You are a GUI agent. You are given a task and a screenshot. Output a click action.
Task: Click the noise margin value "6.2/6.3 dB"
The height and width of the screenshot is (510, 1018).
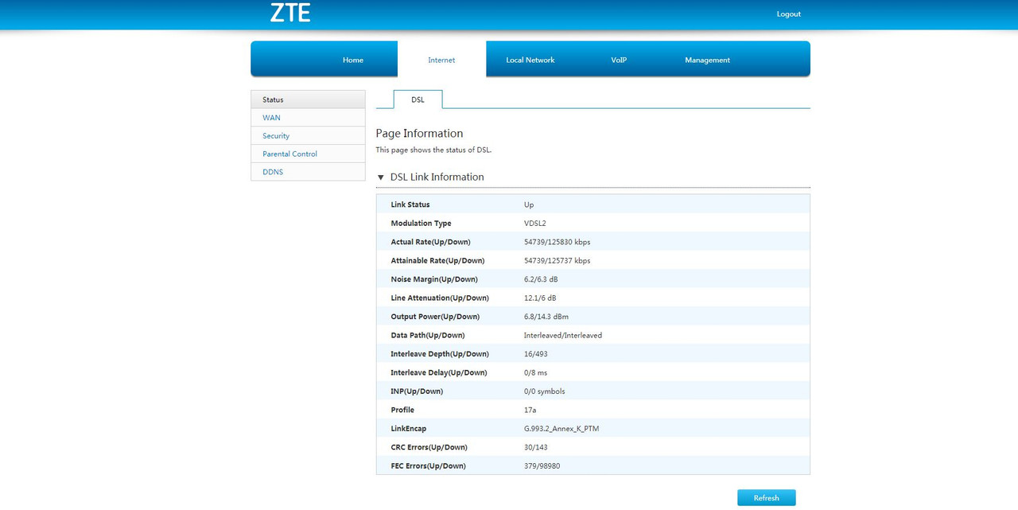[x=541, y=279]
